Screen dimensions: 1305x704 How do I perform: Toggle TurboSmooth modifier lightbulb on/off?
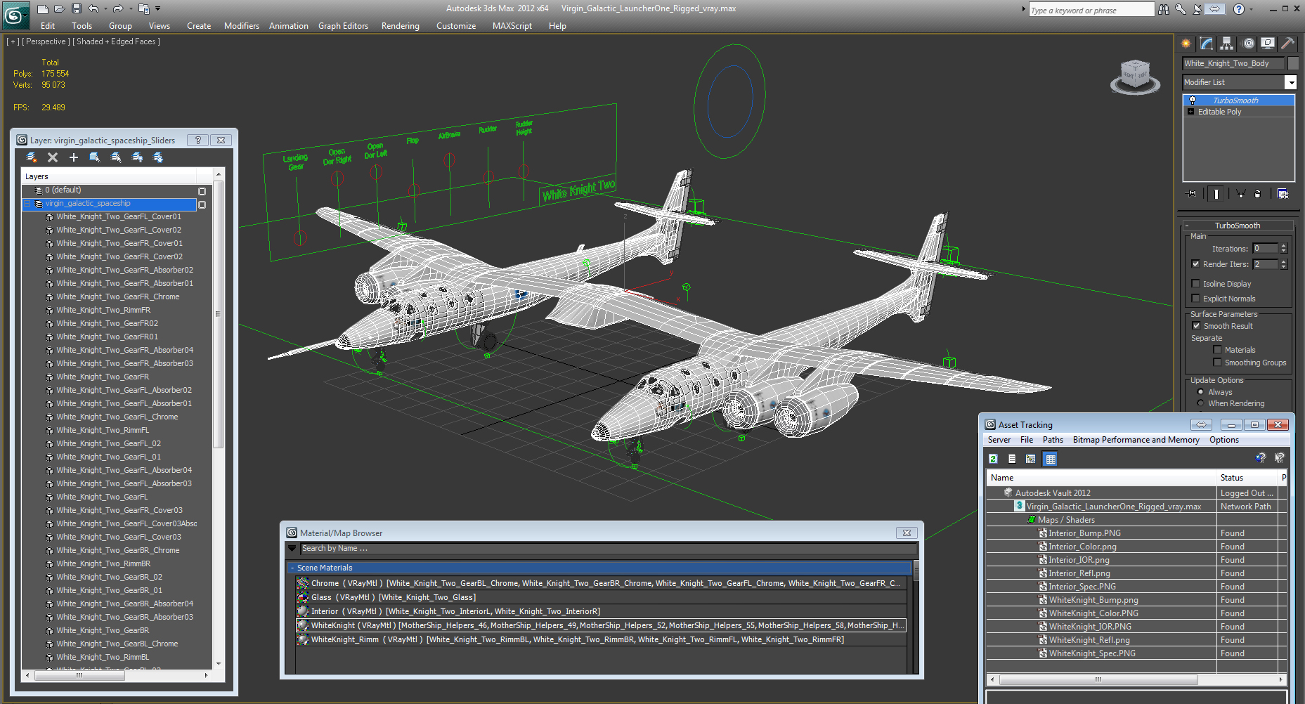click(1193, 100)
